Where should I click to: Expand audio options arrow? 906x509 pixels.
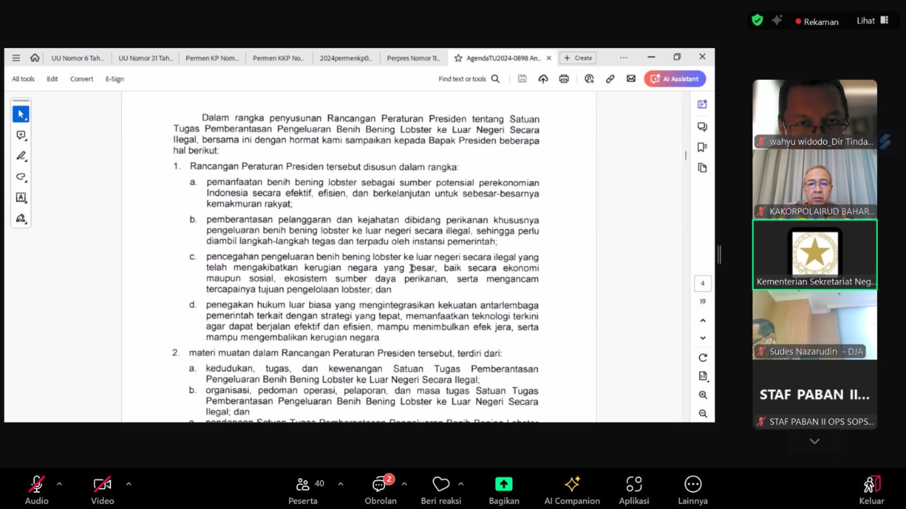[59, 484]
